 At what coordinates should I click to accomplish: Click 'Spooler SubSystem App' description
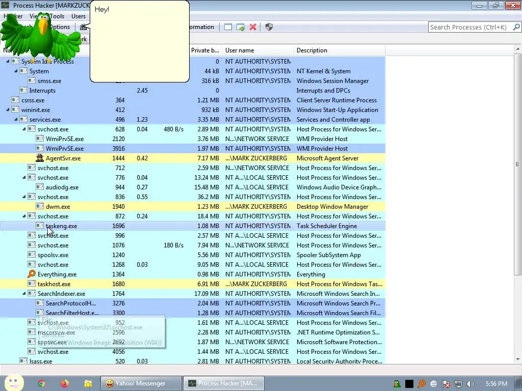329,255
